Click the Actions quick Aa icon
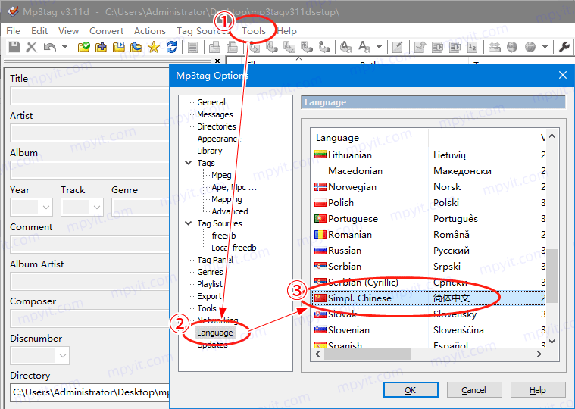 [x=364, y=47]
